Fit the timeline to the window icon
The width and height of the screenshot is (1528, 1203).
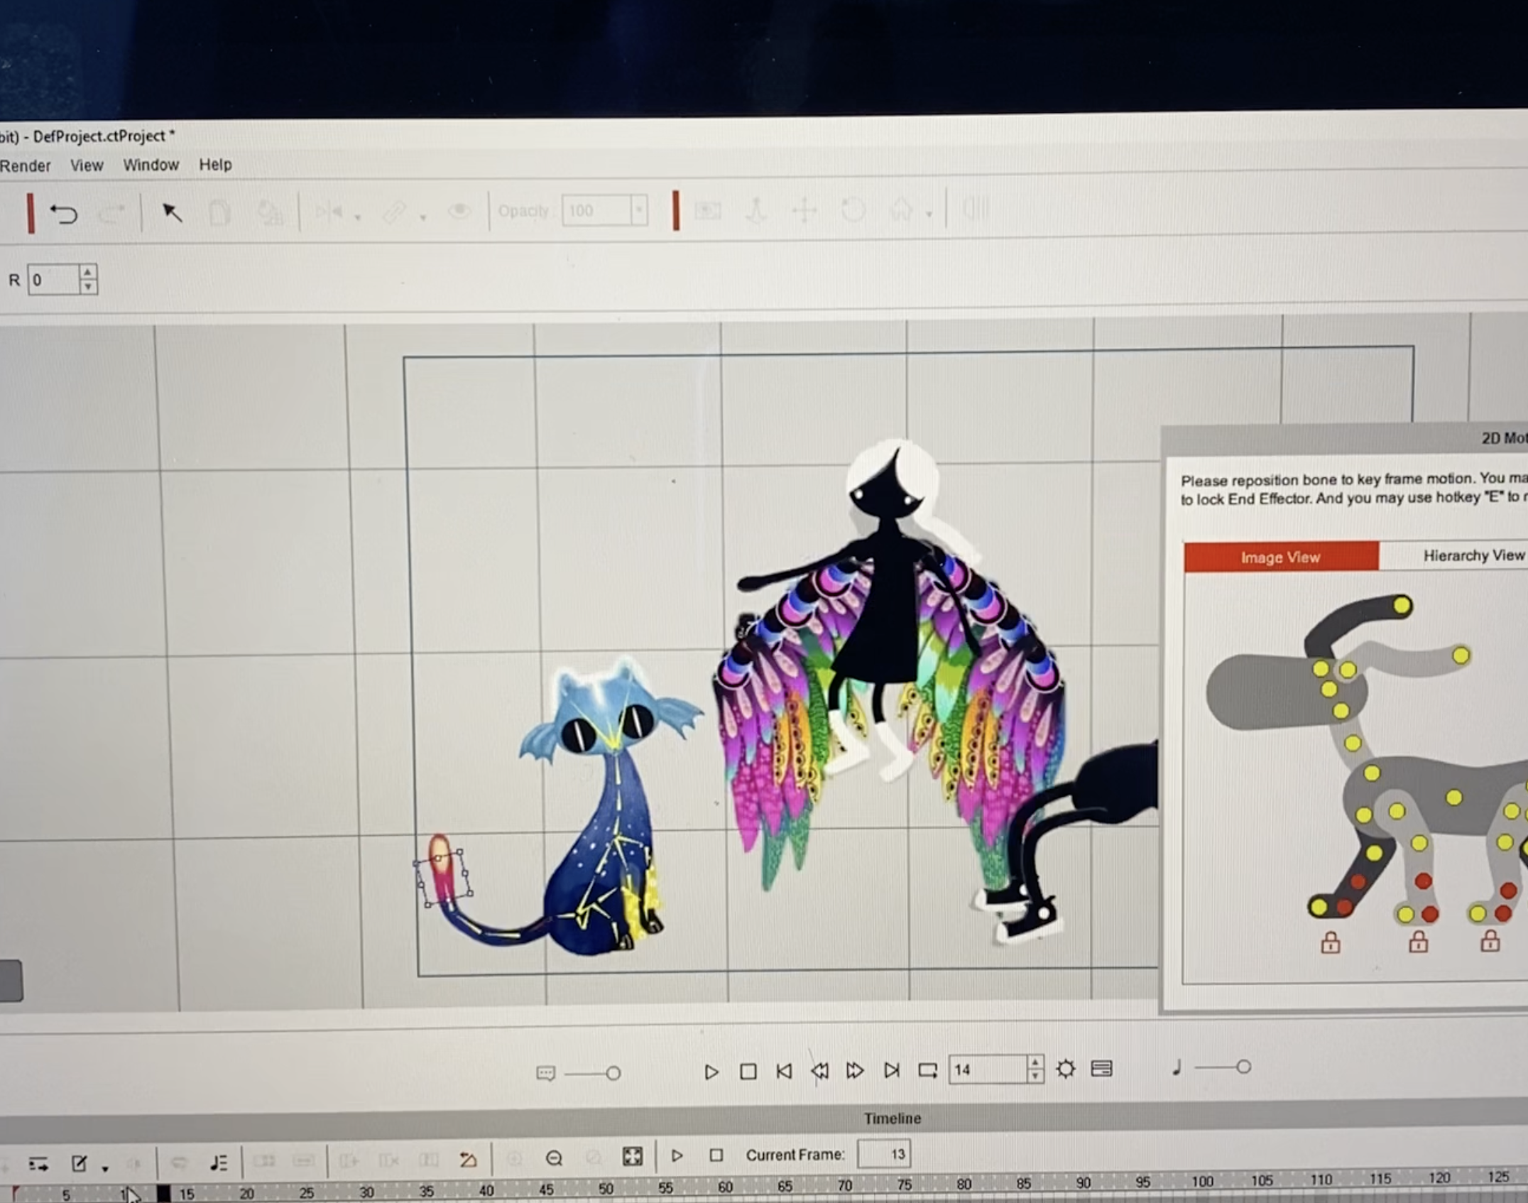pos(632,1157)
